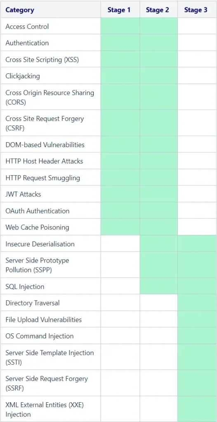Click the Clickjacking row label
Viewport: 217px width, 422px height.
click(23, 76)
